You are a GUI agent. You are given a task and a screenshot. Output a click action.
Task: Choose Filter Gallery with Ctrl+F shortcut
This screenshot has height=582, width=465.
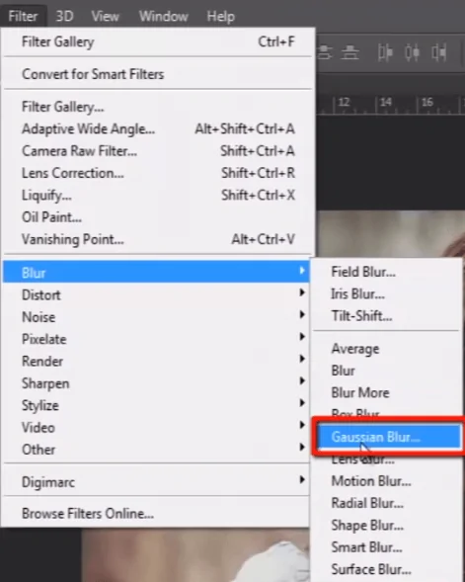(x=158, y=42)
